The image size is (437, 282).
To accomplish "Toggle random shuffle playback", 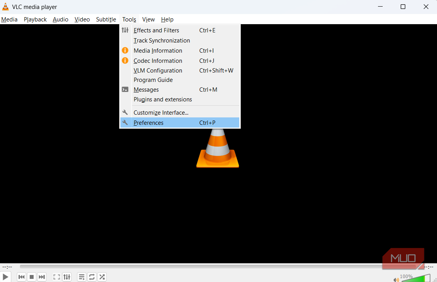I will (102, 277).
